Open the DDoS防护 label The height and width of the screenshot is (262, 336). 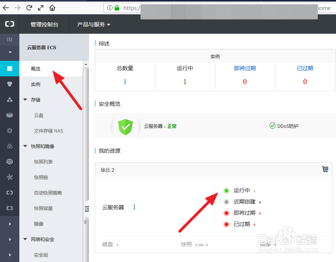tap(288, 126)
